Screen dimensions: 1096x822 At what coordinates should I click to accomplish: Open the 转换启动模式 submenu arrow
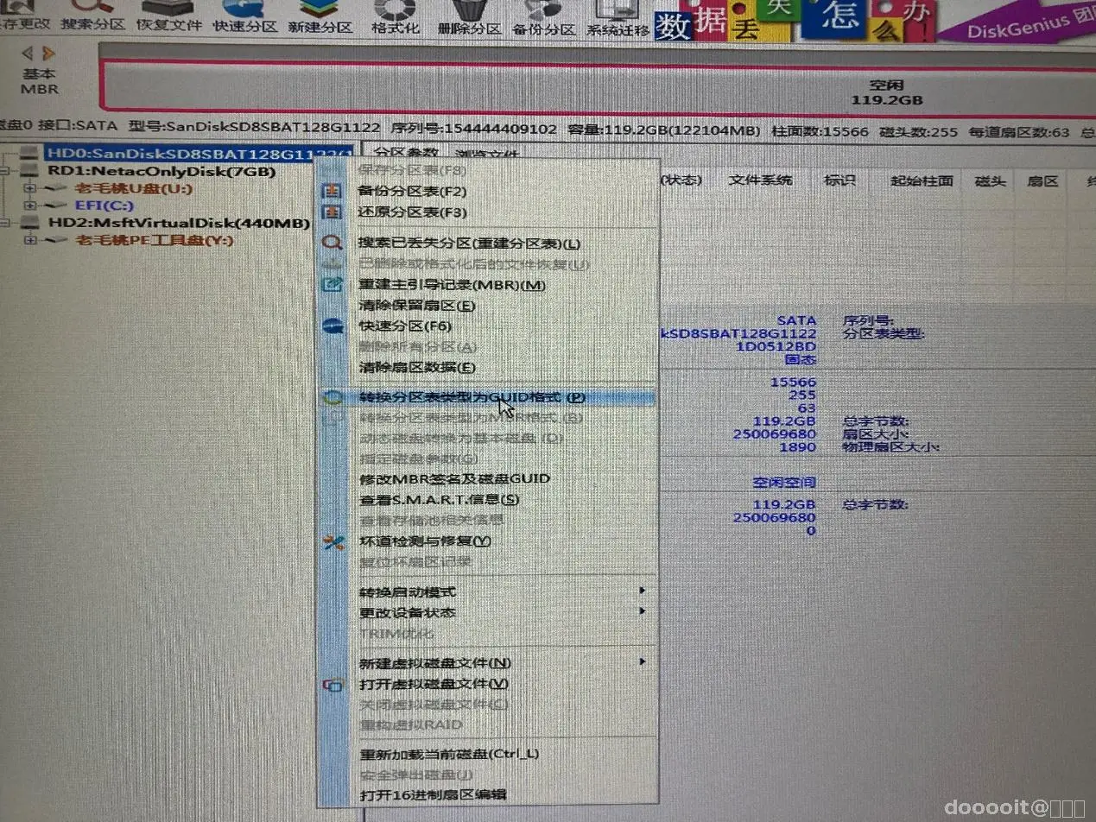pos(643,591)
